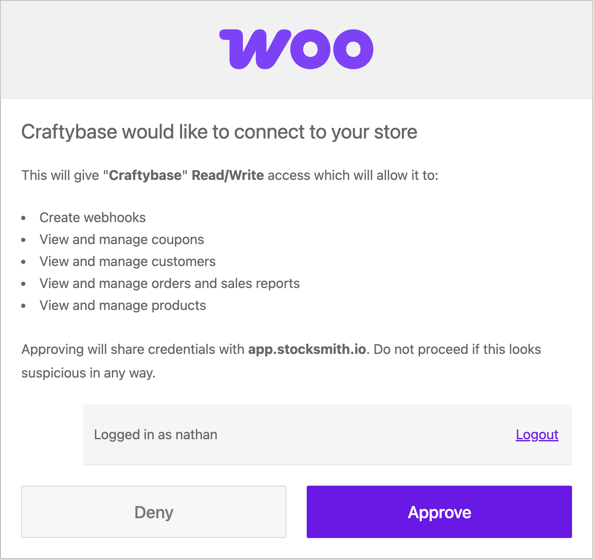Click the bold Read/Write access text
The height and width of the screenshot is (560, 594).
[x=228, y=175]
